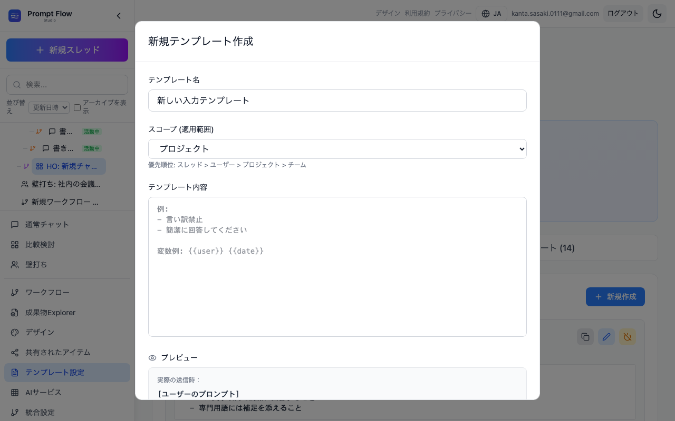Navigate to 成果物Explorer
The height and width of the screenshot is (421, 675).
pyautogui.click(x=67, y=313)
